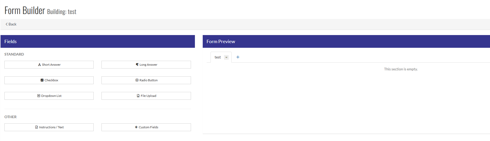The image size is (490, 141).
Task: Click the 'OTHER' group label
Action: (10, 117)
